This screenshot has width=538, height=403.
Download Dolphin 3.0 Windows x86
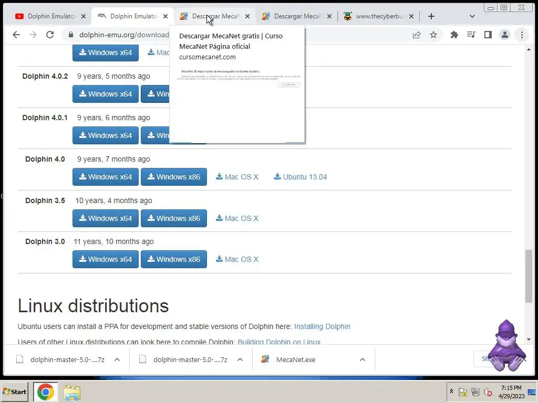[x=173, y=259]
